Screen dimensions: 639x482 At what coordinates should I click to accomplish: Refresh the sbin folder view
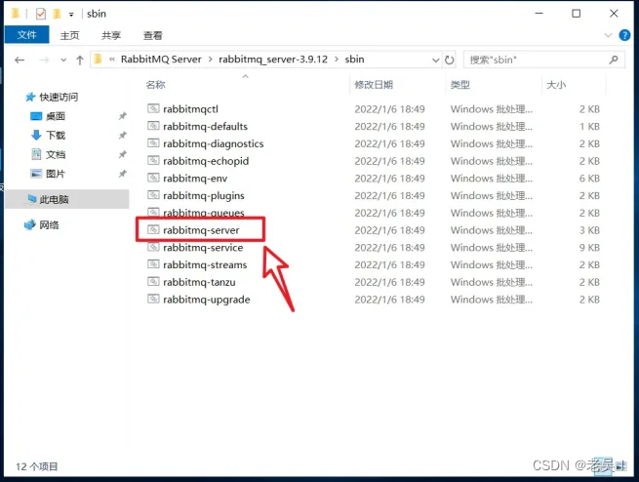(449, 60)
